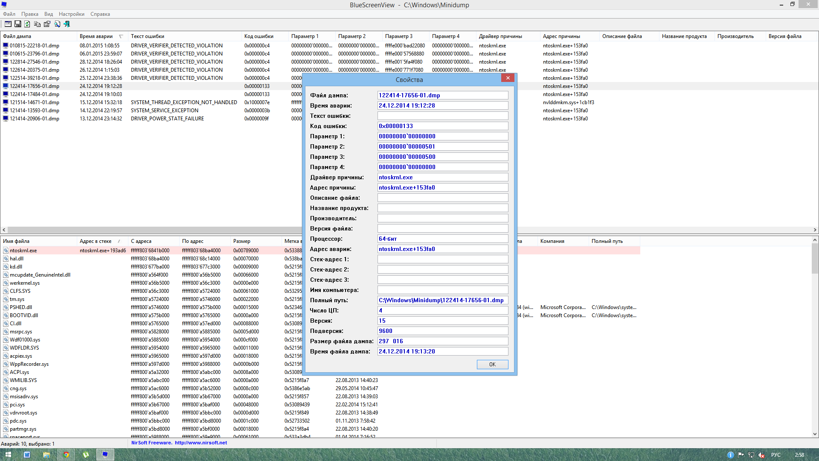
Task: Click Драйвер причины column header
Action: tap(500, 36)
